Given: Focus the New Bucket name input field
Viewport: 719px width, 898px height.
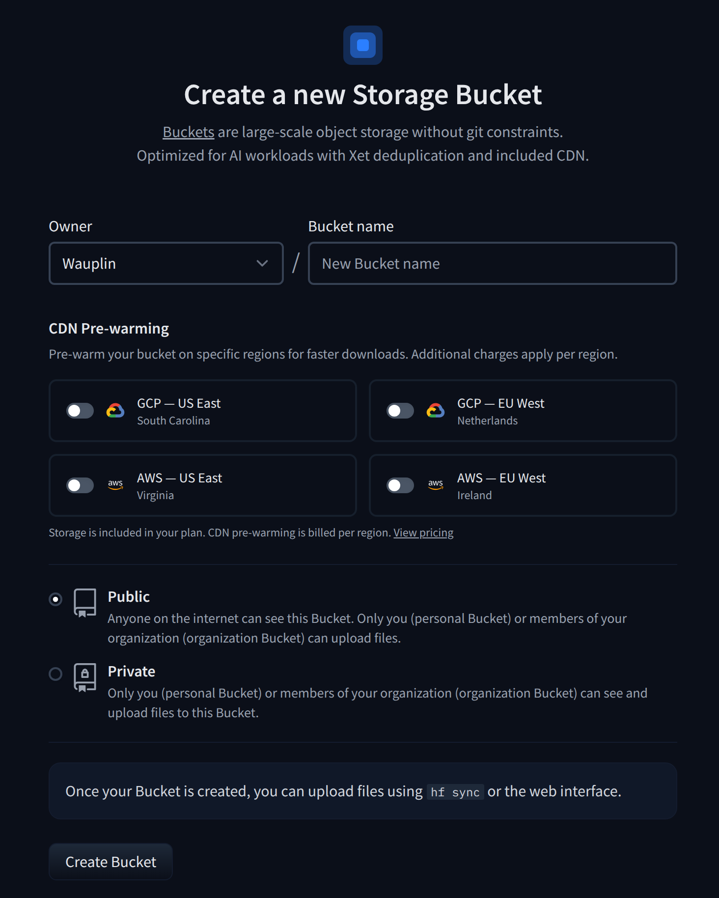Looking at the screenshot, I should click(x=492, y=263).
